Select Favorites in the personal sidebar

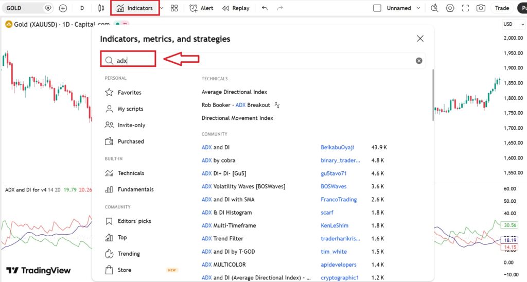[129, 93]
